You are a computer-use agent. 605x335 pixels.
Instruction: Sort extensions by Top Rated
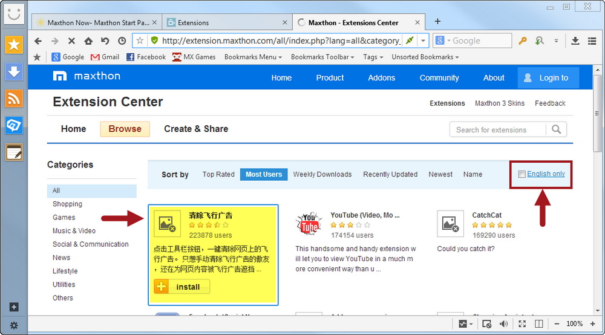[218, 174]
